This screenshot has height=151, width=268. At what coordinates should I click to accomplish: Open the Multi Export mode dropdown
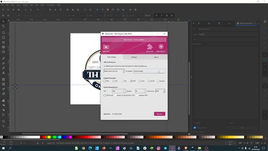114,71
